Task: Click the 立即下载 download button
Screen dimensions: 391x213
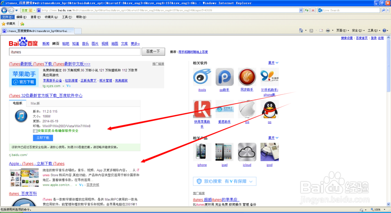Action: (x=43, y=138)
